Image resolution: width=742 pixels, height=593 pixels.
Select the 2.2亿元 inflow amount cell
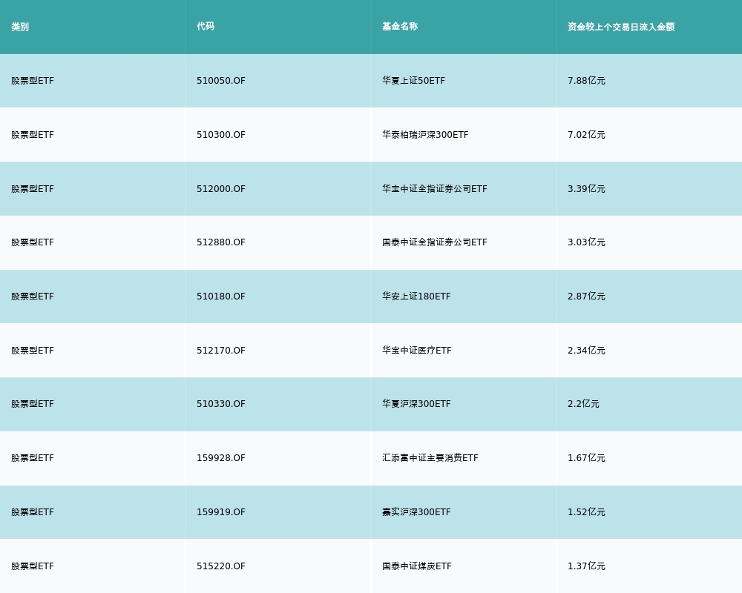tap(583, 404)
